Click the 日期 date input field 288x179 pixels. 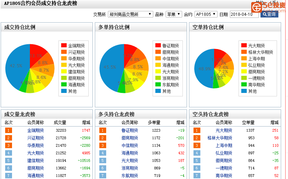point(244,14)
